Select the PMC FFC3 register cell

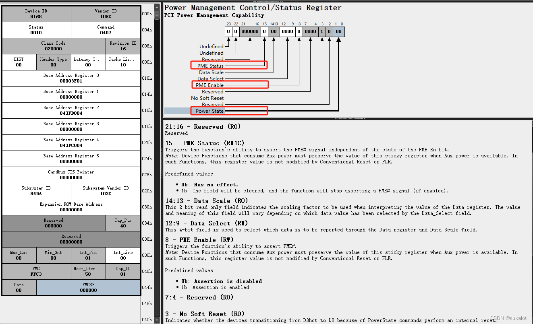coord(36,272)
